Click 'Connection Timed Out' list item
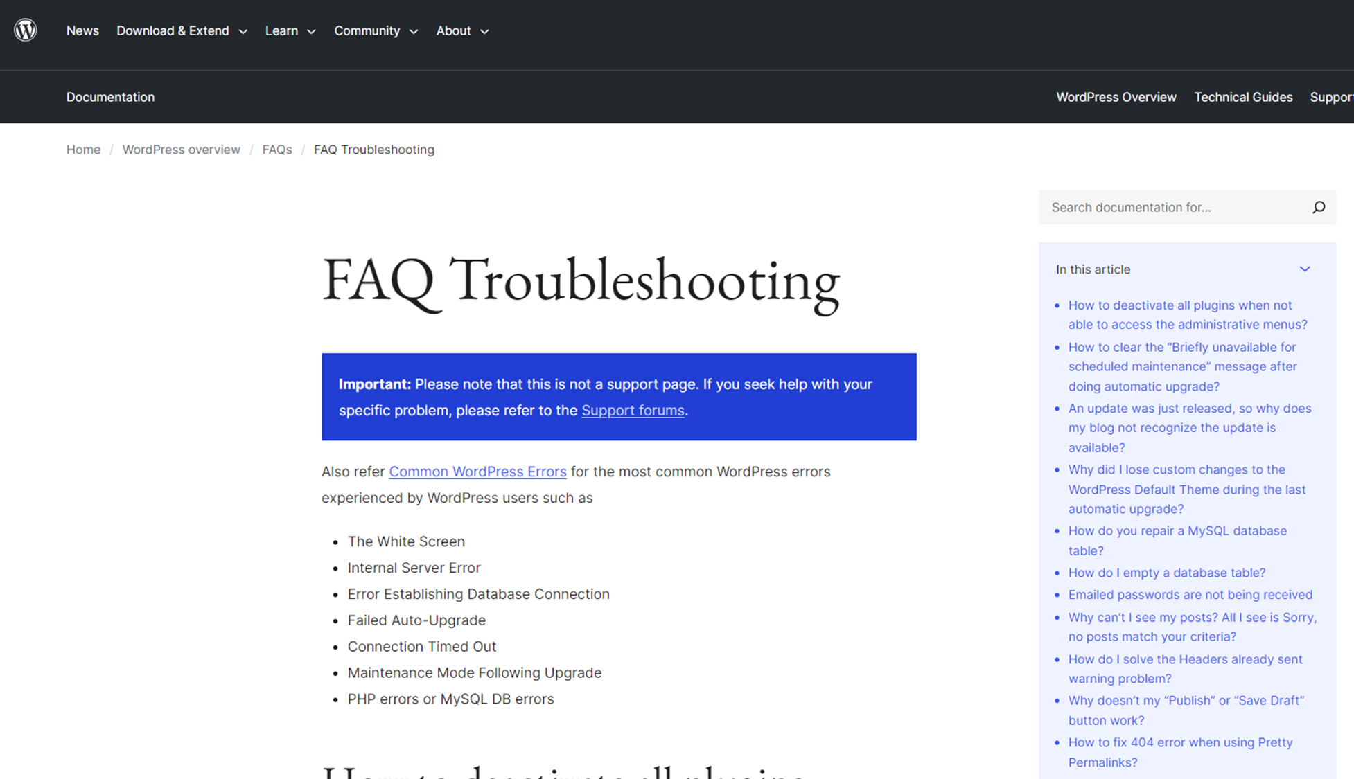This screenshot has height=779, width=1354. point(422,647)
